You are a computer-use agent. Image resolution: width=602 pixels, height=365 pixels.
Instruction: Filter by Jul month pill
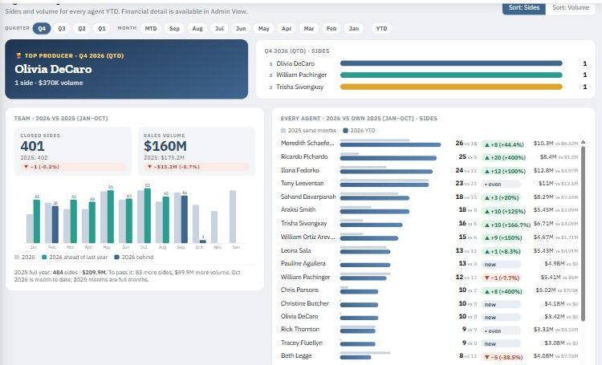(219, 28)
